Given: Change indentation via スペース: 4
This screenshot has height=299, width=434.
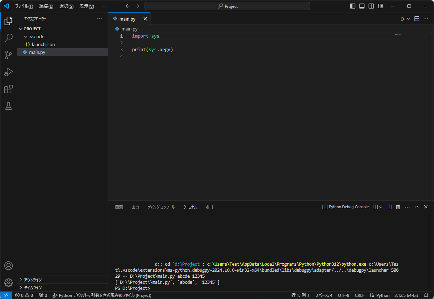Looking at the screenshot, I should pyautogui.click(x=324, y=295).
